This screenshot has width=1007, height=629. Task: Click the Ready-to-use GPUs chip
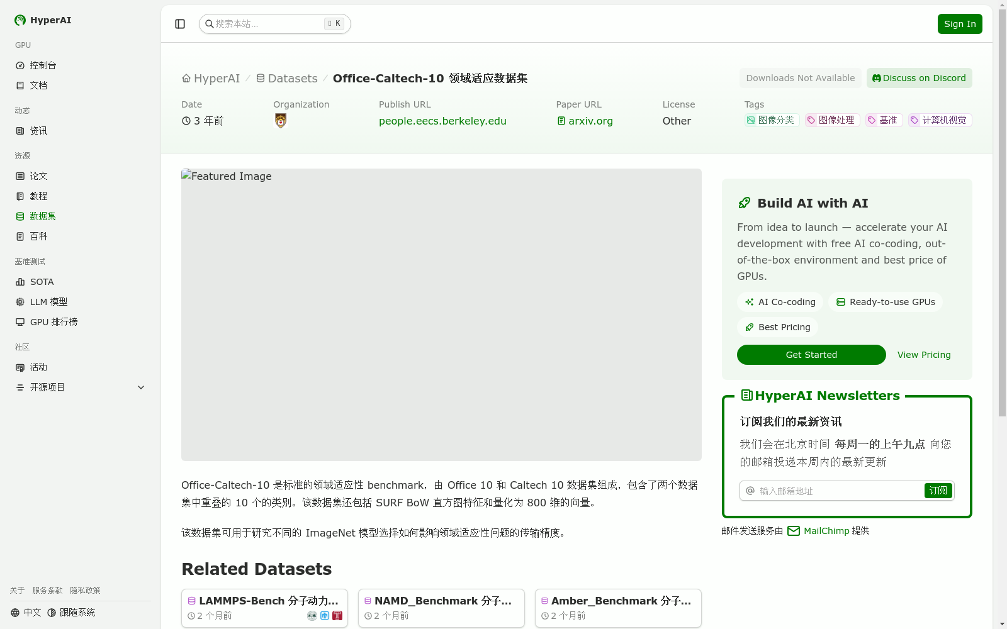click(x=886, y=302)
